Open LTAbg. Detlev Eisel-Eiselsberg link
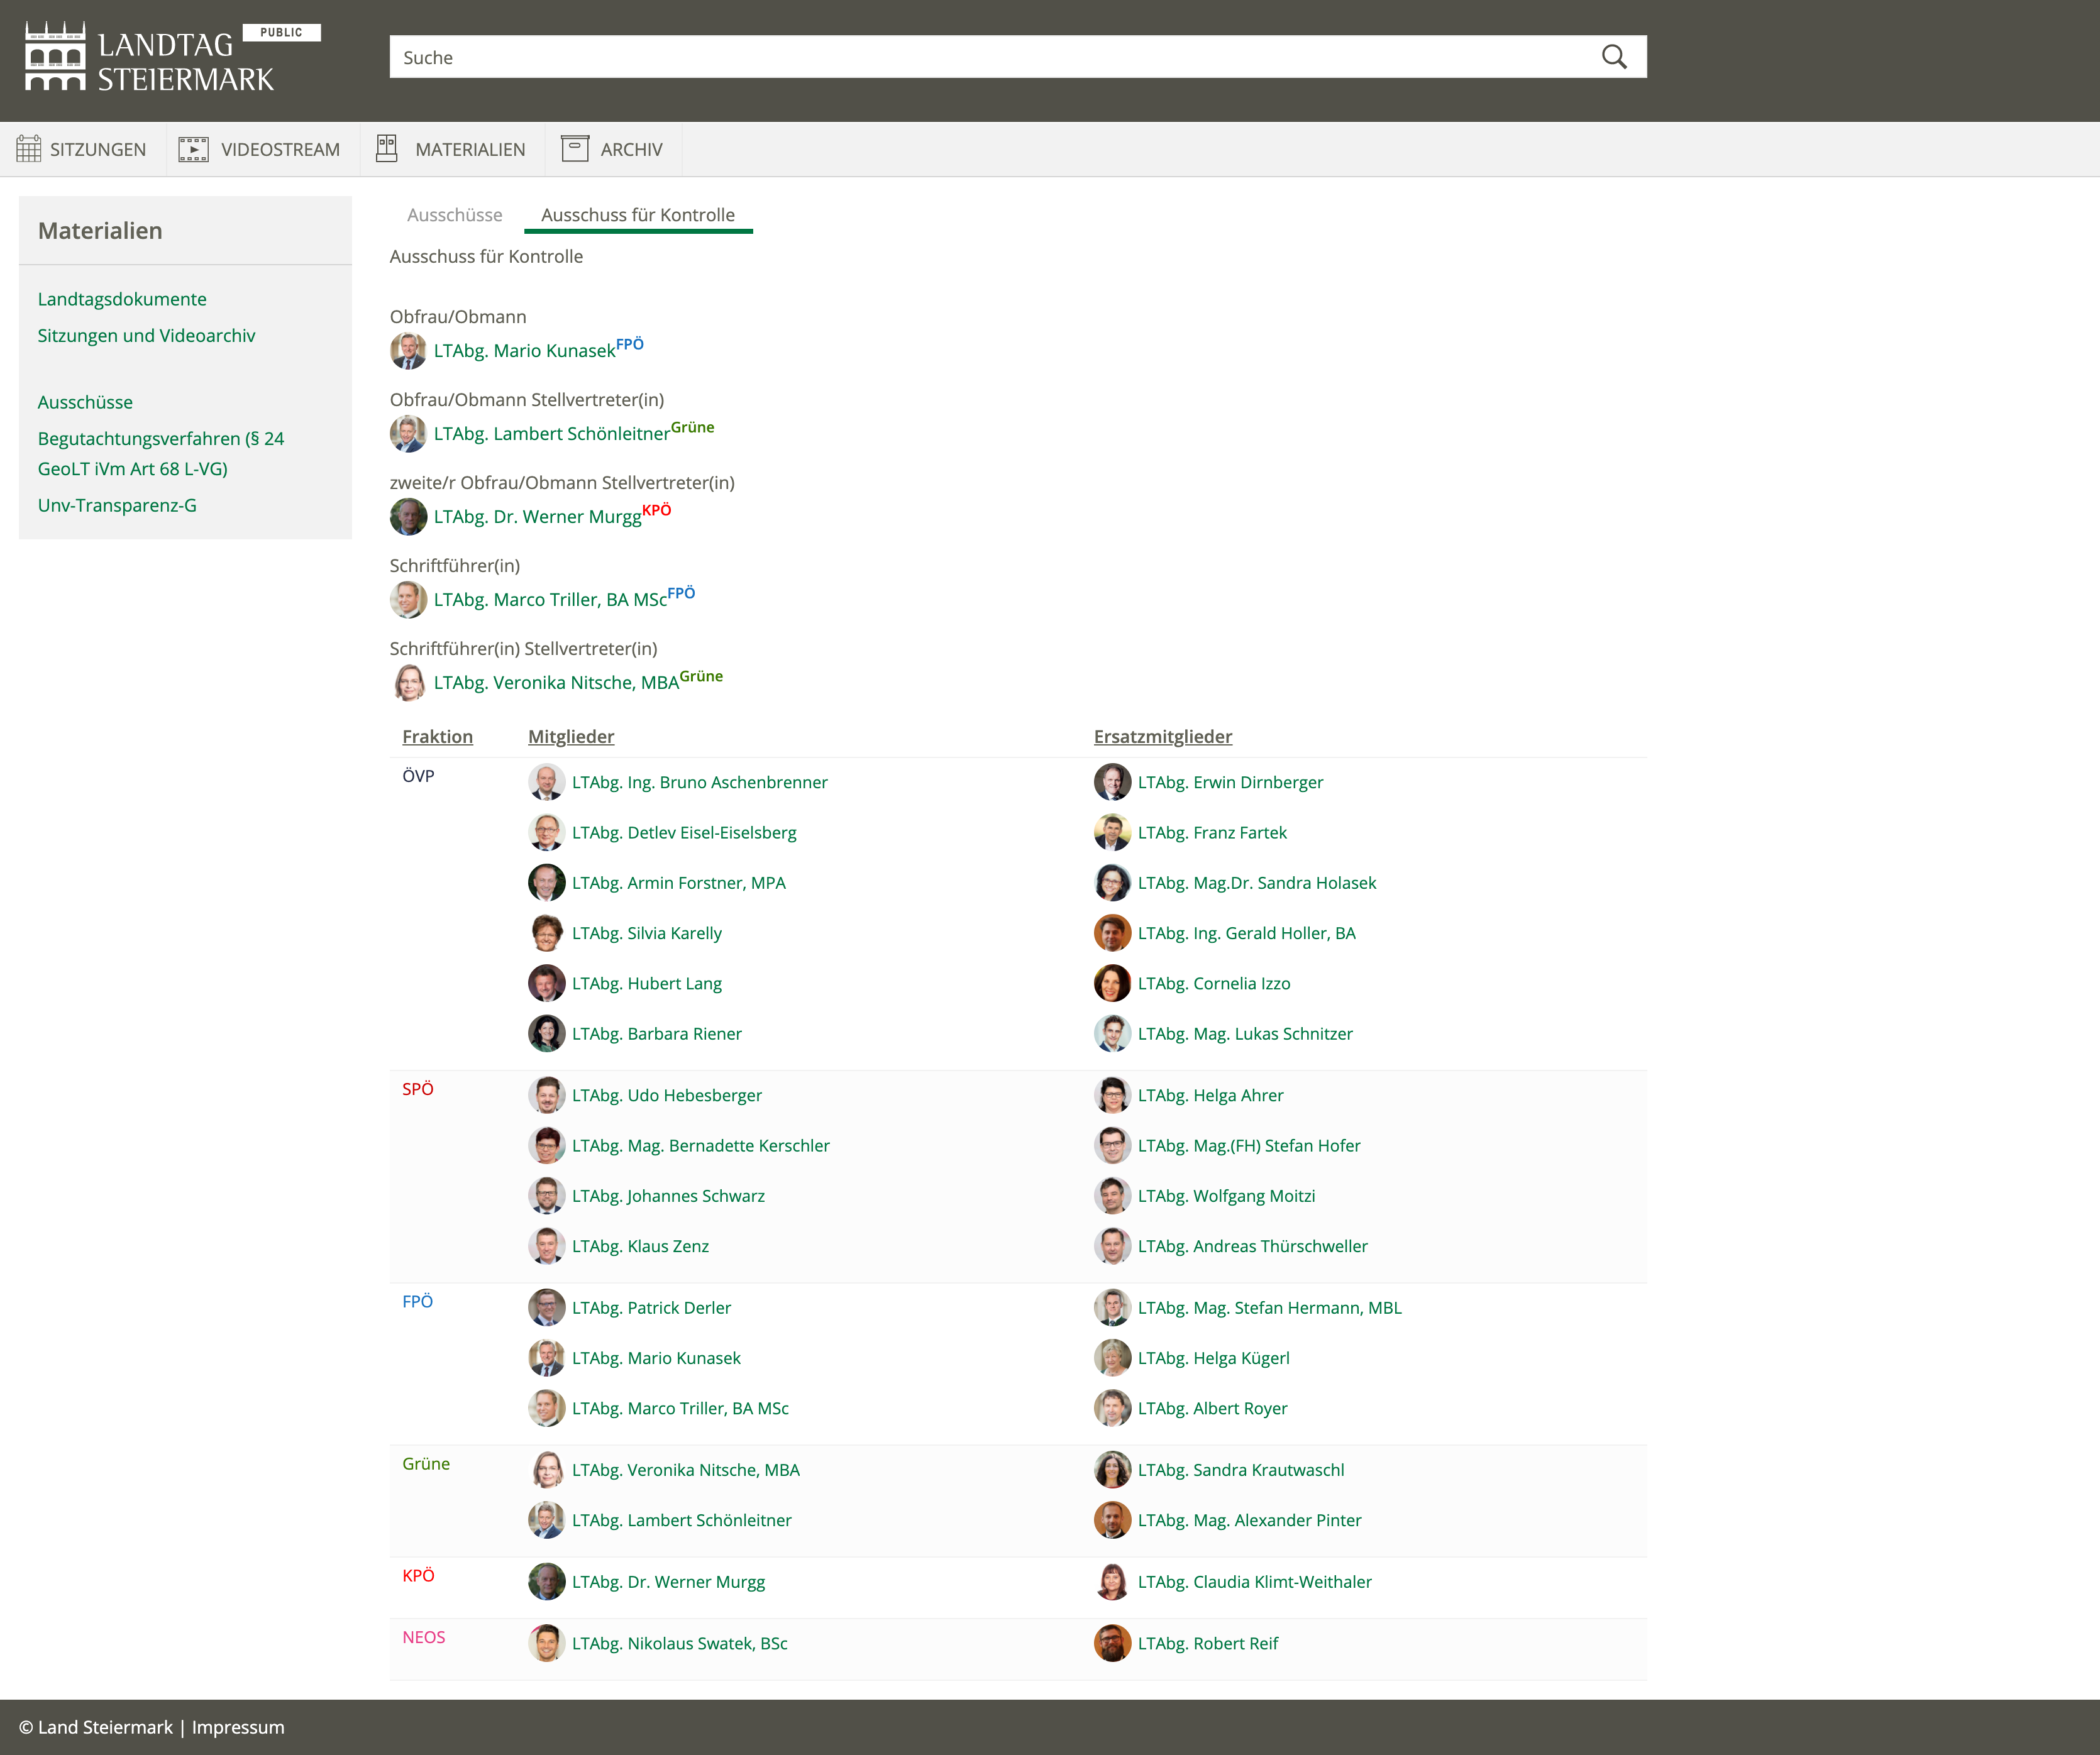The image size is (2100, 1755). [684, 833]
